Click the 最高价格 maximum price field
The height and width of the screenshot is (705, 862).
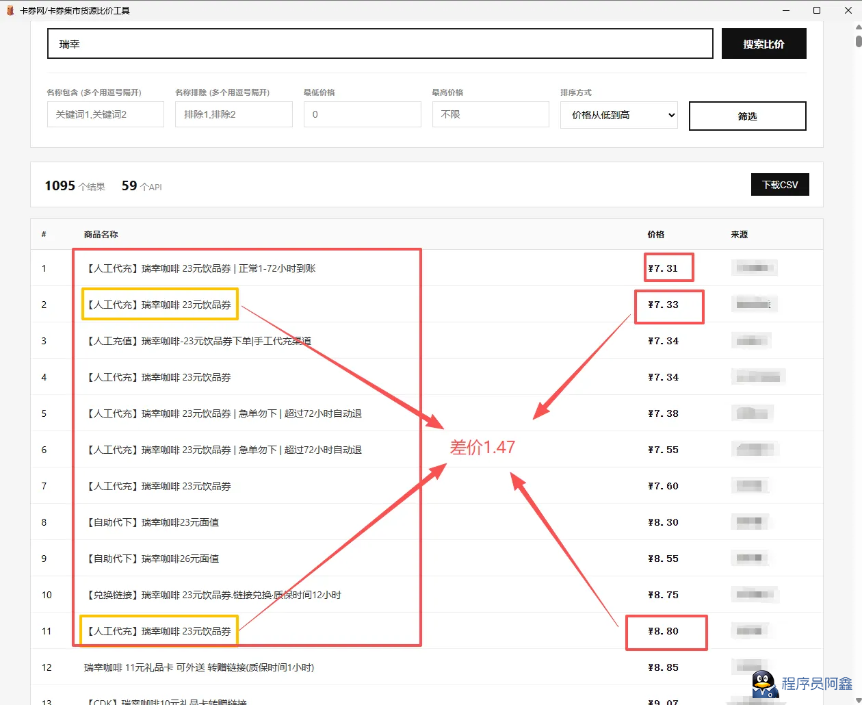point(490,114)
